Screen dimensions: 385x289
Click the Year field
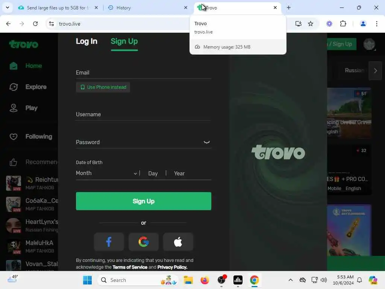179,173
